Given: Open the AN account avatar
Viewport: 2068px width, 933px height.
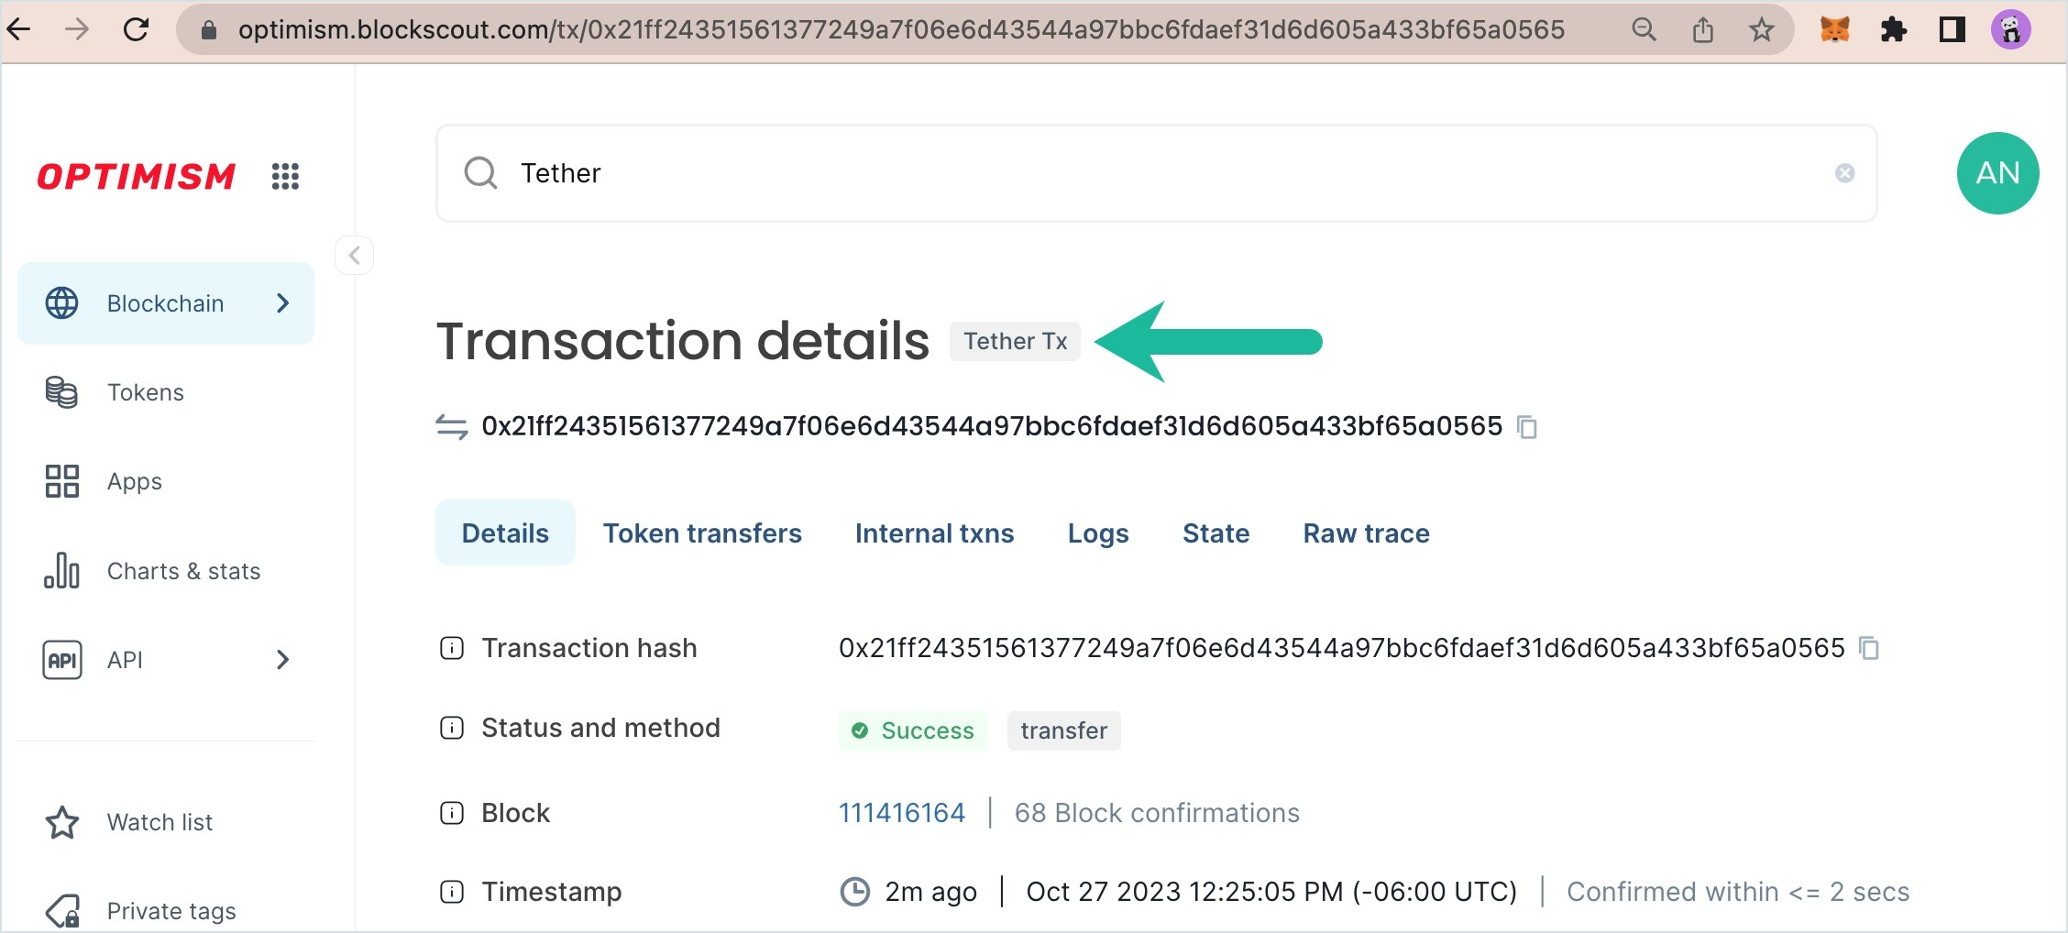Looking at the screenshot, I should click(1997, 173).
